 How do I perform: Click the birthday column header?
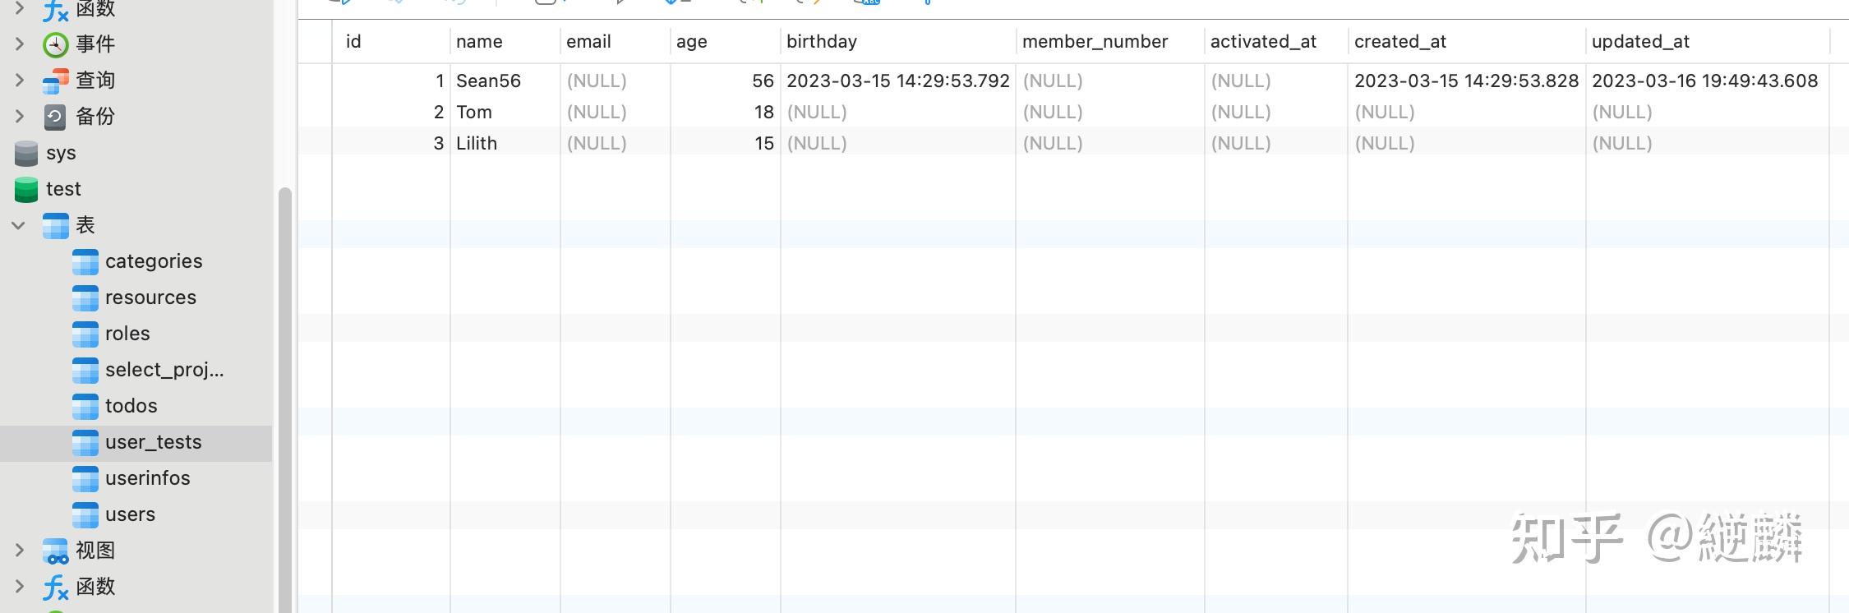tap(821, 42)
